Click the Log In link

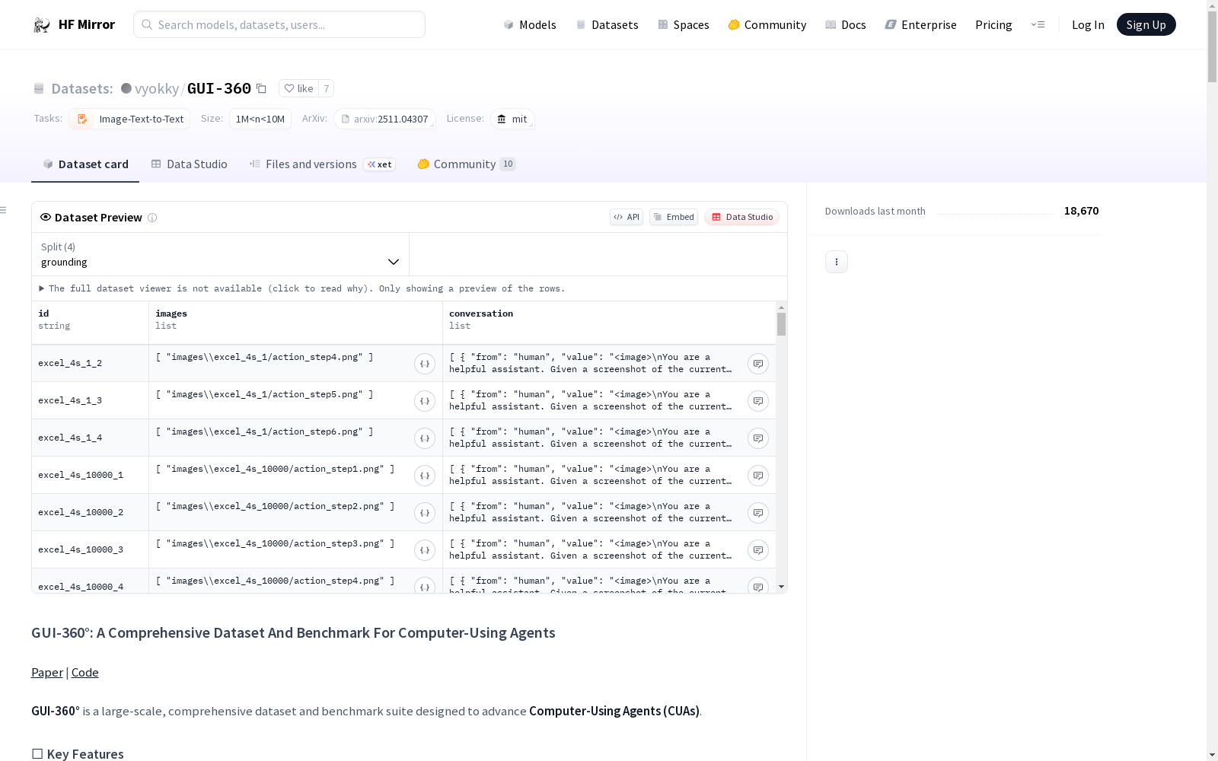[1088, 24]
